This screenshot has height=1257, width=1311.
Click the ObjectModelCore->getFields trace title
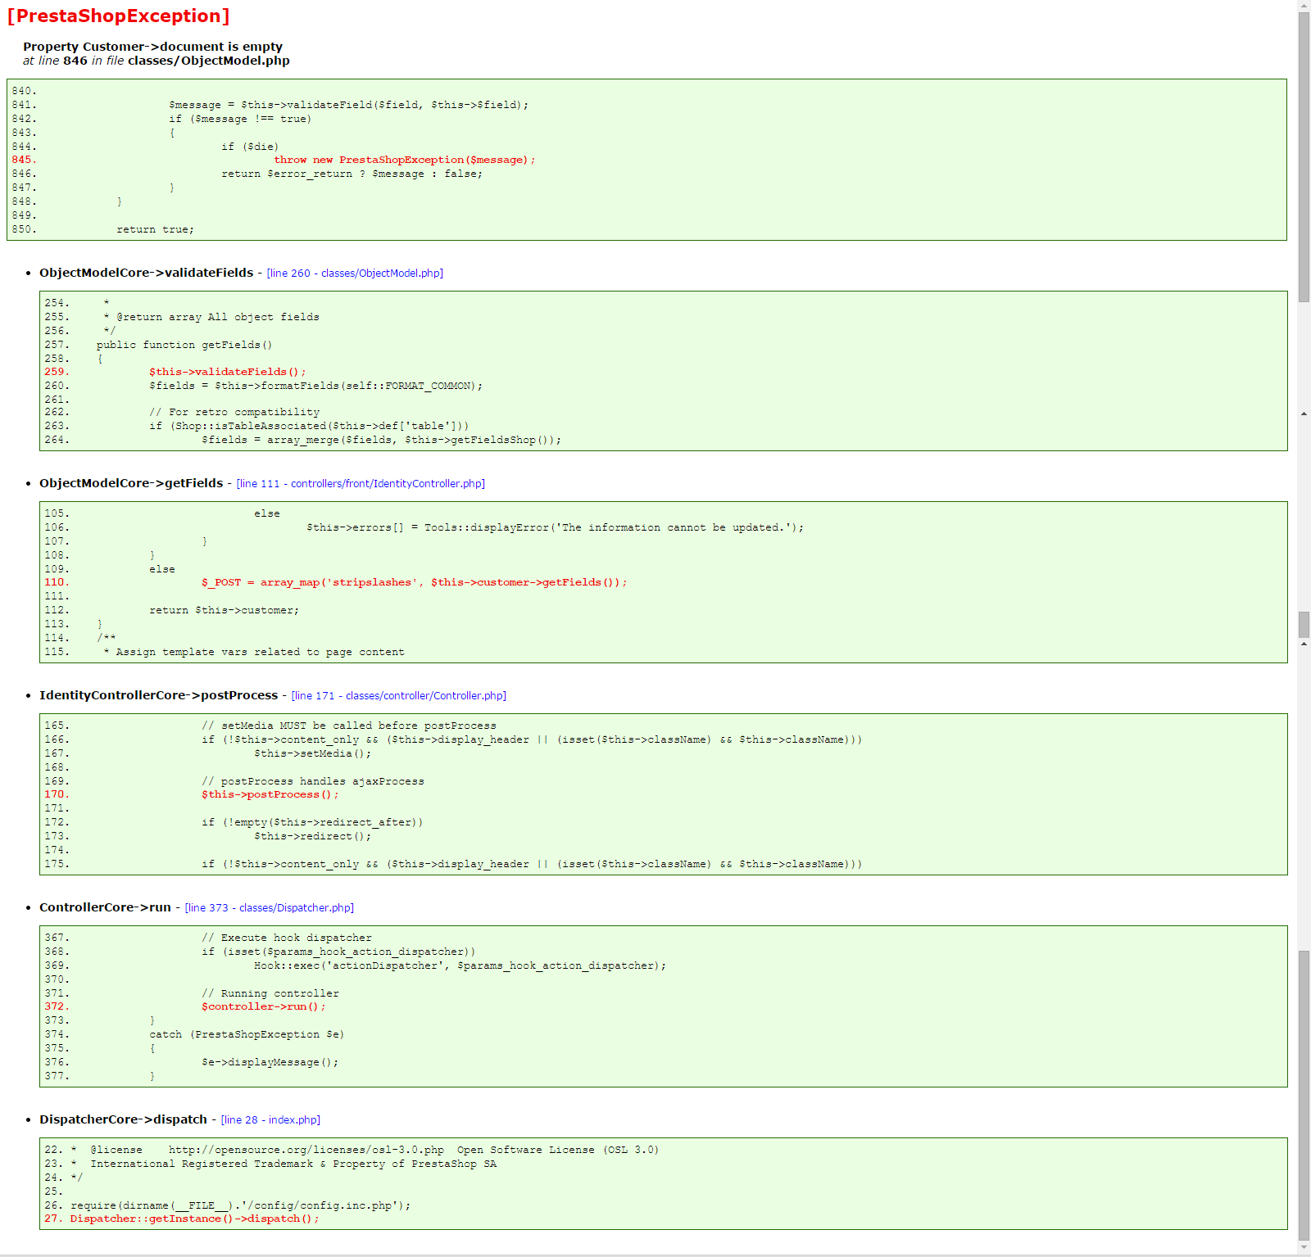tap(131, 483)
